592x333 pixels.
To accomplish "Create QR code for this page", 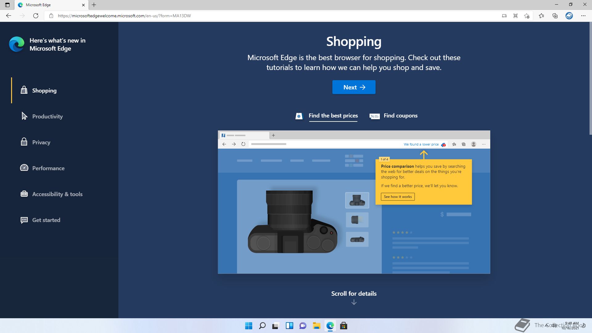I will [516, 16].
